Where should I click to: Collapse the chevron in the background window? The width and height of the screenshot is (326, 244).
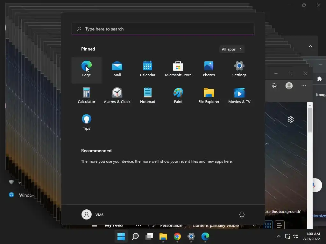pos(310,46)
